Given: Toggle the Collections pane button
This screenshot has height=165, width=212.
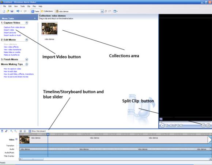Looking at the screenshot, I should (x=47, y=11).
